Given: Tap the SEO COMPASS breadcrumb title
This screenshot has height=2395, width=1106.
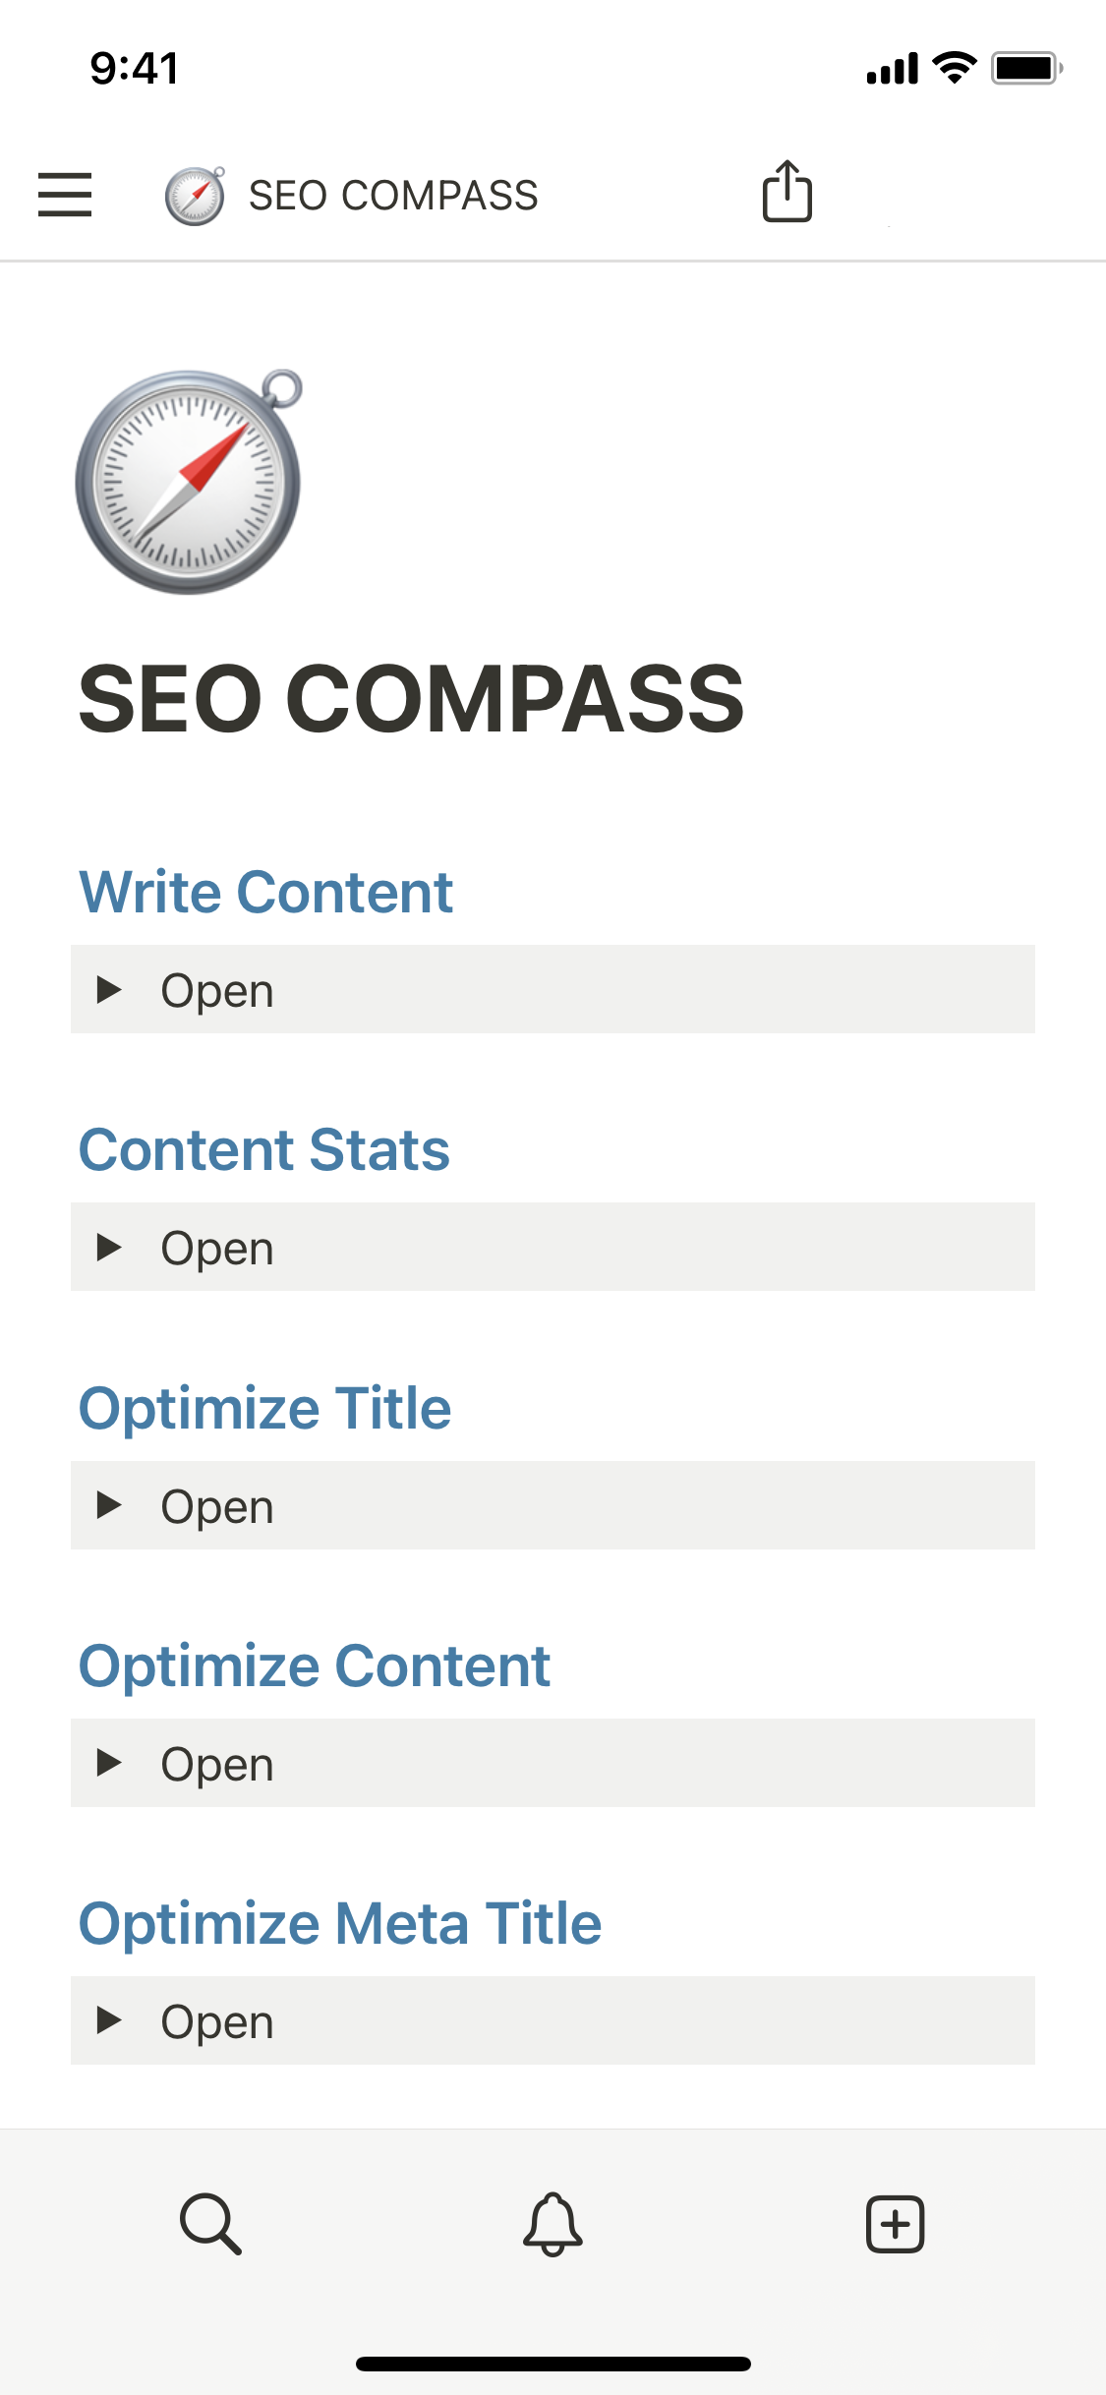Looking at the screenshot, I should [393, 196].
